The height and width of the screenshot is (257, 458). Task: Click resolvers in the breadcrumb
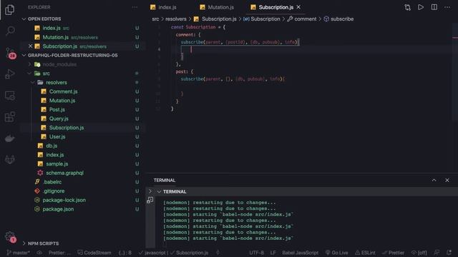(176, 19)
